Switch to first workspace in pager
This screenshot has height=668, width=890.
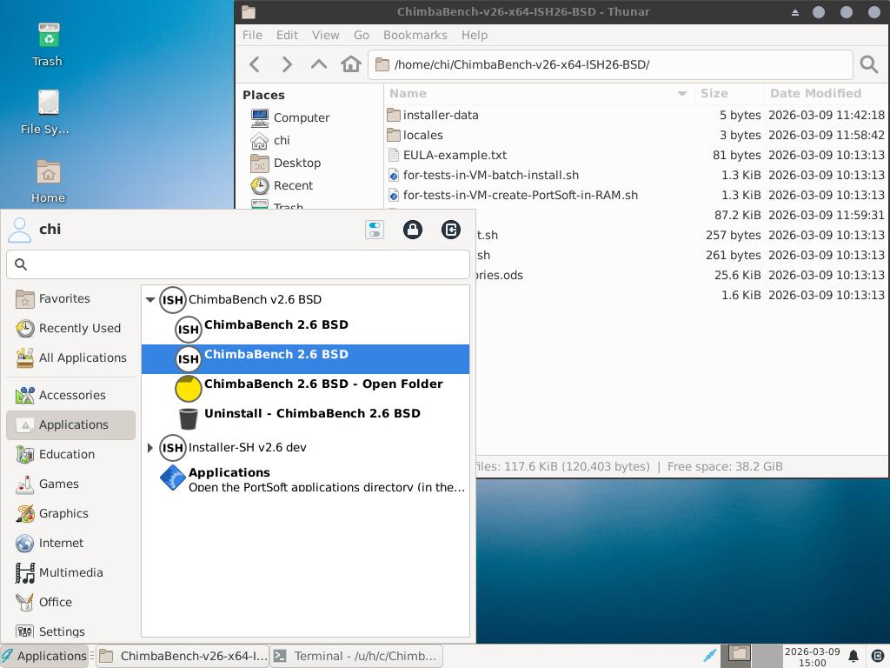pos(737,656)
